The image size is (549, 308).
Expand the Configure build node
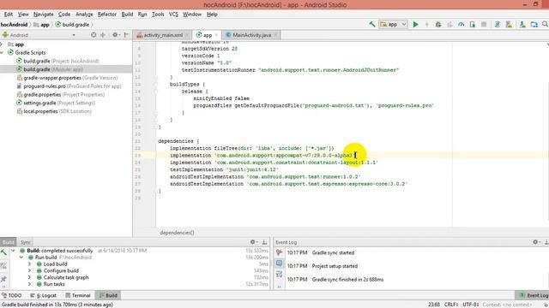click(30, 270)
